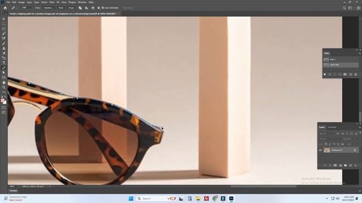Viewport: 362px width, 203px height.
Task: Click the Home icon in options bar
Action: click(x=5, y=8)
